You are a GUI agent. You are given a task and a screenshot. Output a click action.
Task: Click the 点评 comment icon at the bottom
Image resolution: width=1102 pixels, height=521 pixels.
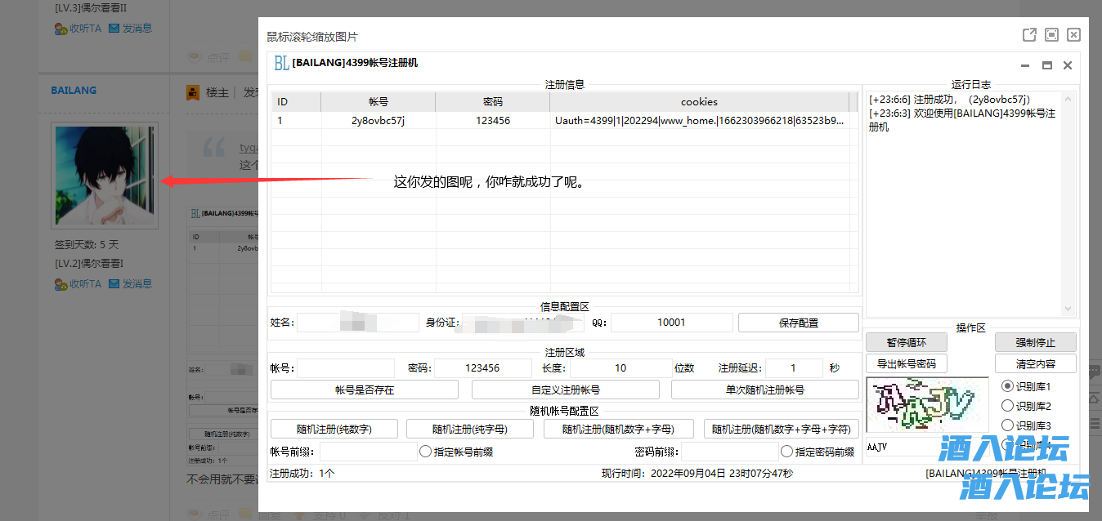pos(195,514)
